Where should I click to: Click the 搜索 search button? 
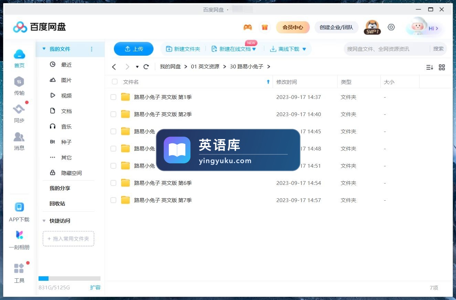click(438, 49)
